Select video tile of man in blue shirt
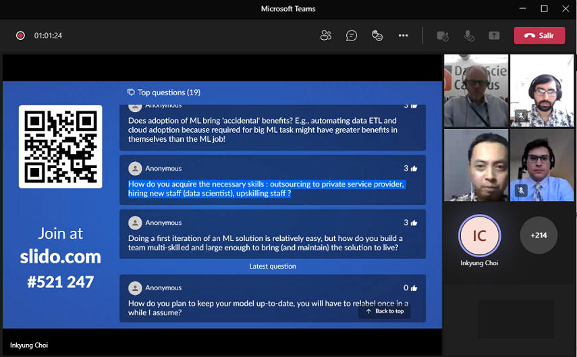 [542, 165]
